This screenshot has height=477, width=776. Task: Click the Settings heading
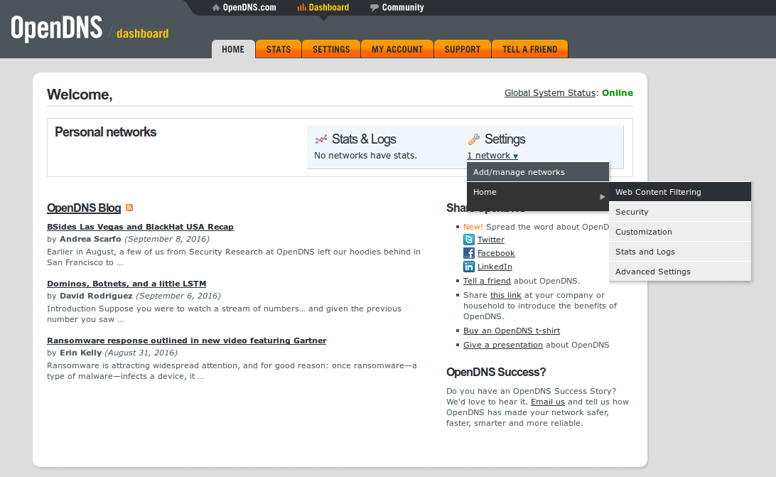(x=505, y=139)
